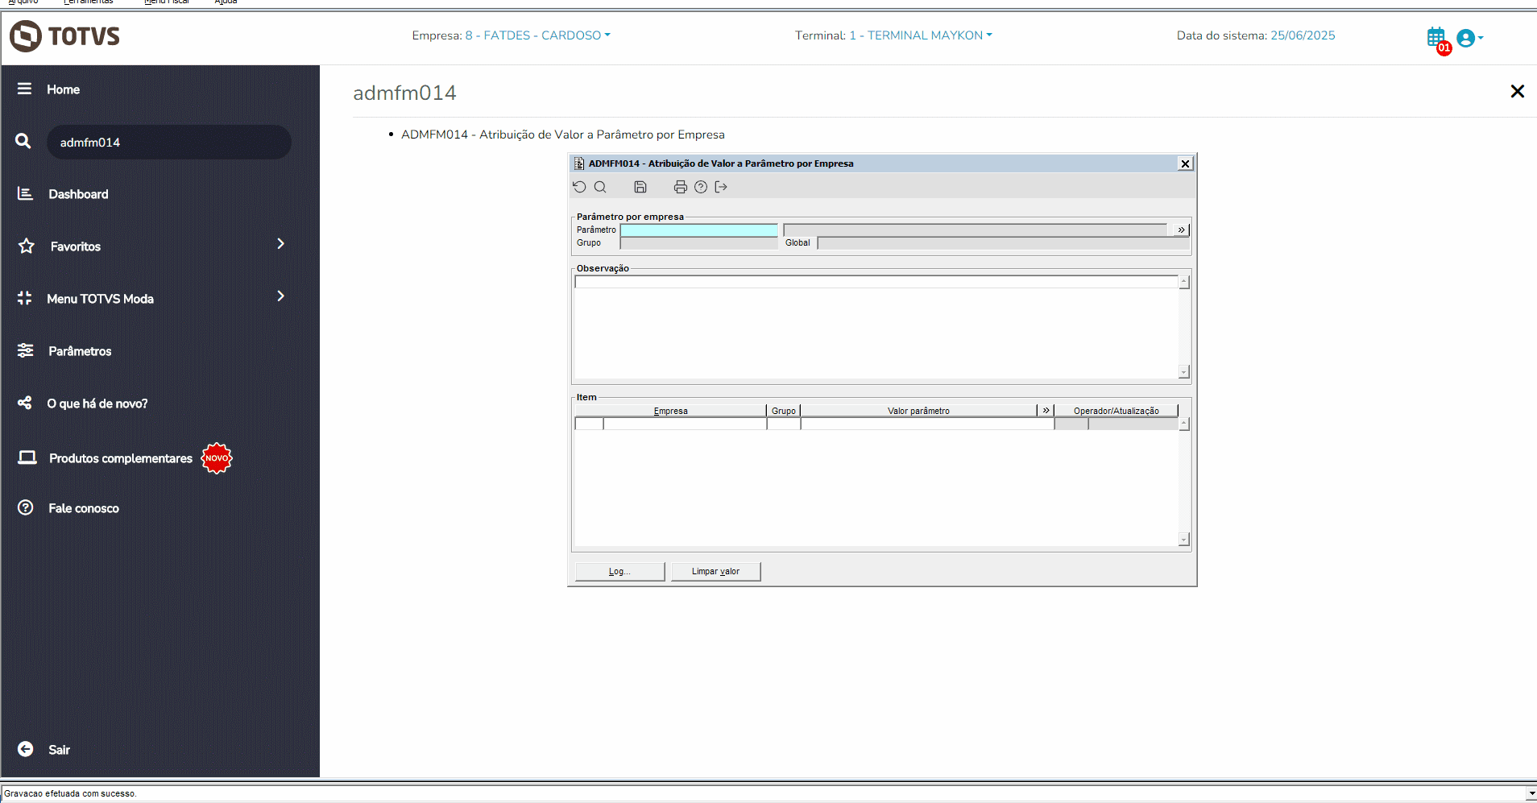Focus the cyan Parâmetro input field
The height and width of the screenshot is (803, 1537).
(698, 230)
